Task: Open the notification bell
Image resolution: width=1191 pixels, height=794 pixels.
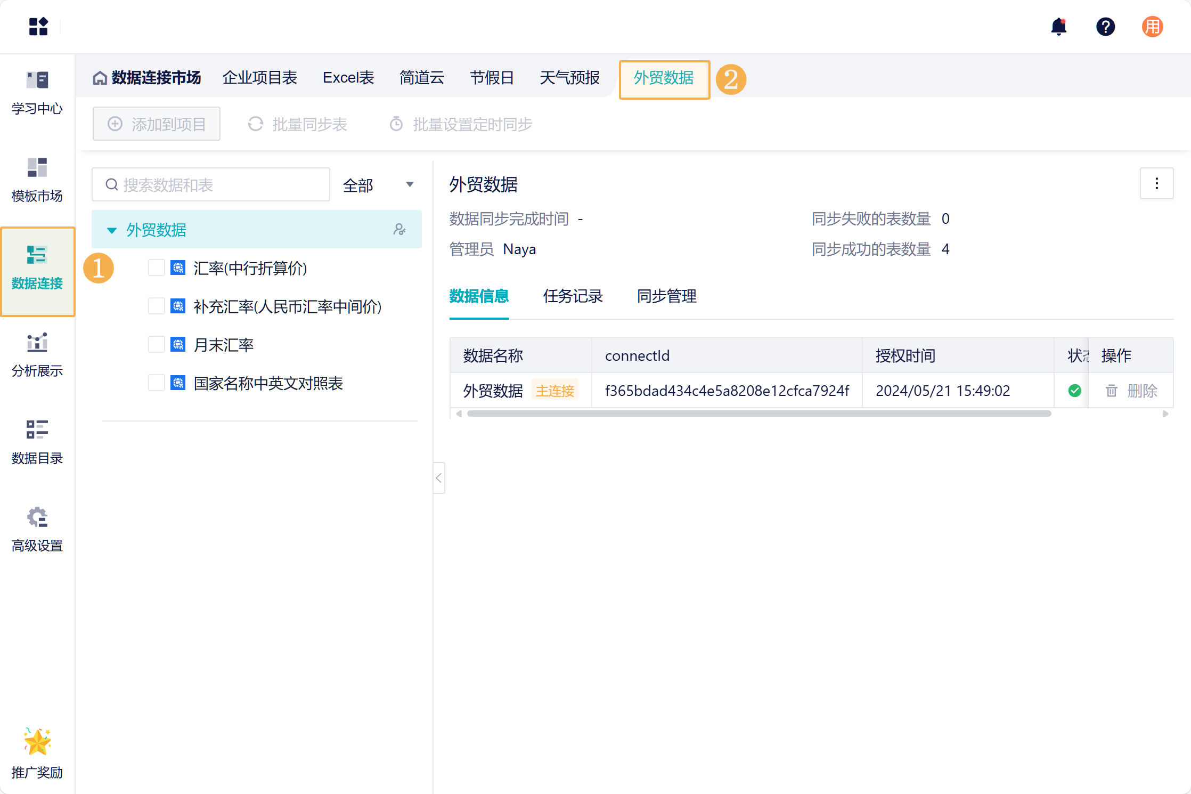Action: click(x=1058, y=27)
